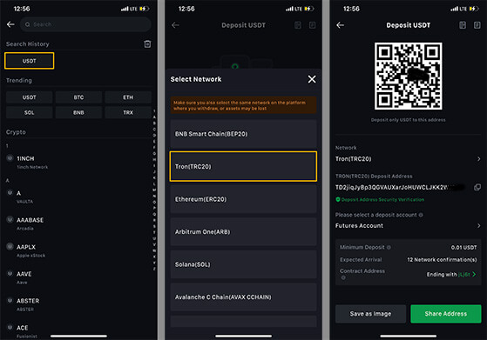Focus the Search input field
This screenshot has width=487, height=340.
point(85,24)
